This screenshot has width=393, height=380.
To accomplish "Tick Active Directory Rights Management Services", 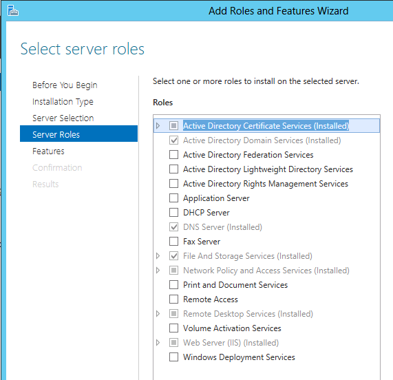I will coord(173,184).
